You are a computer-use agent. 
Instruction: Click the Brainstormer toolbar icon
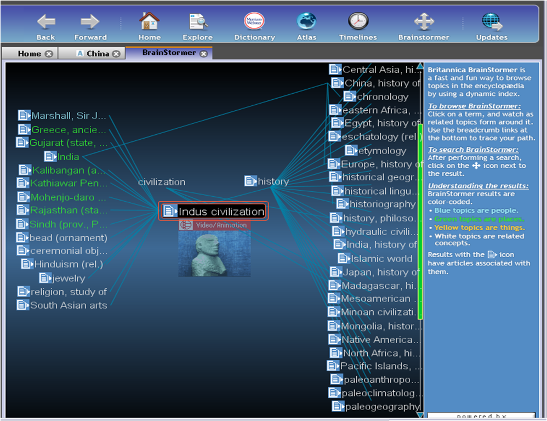(424, 22)
